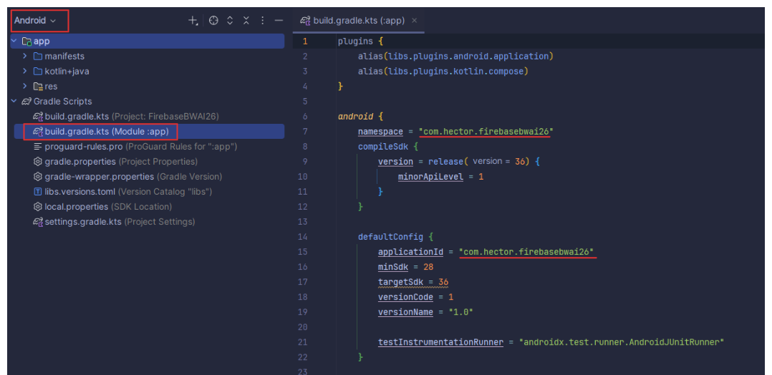Click the gear icon beside gradle-wrapper.properties
Image resolution: width=772 pixels, height=375 pixels.
38,177
